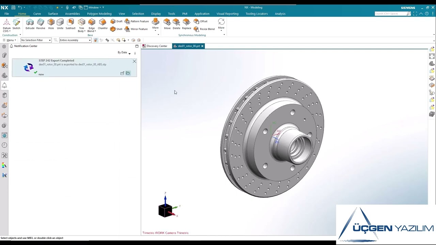The width and height of the screenshot is (436, 245).
Task: Open the help question mark icon
Action: (427, 14)
